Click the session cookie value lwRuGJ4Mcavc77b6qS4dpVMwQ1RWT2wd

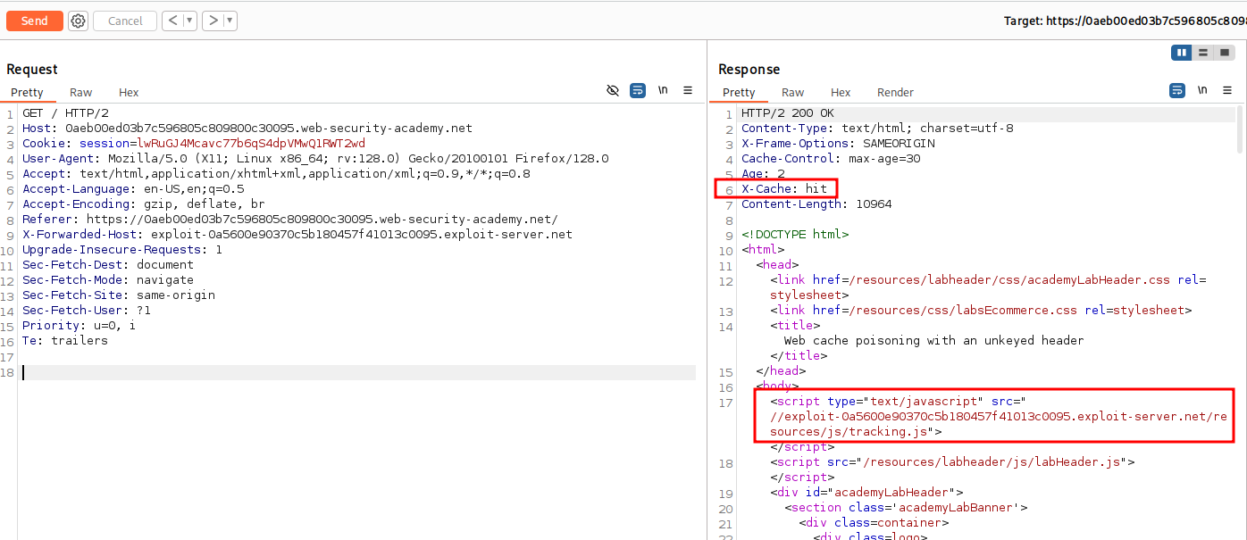coord(251,144)
